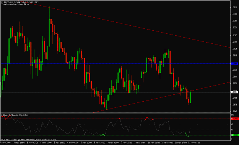The width and height of the screenshot is (239, 145).
Task: Click the '7 Nov 02:00' time axis label
Action: (113, 143)
